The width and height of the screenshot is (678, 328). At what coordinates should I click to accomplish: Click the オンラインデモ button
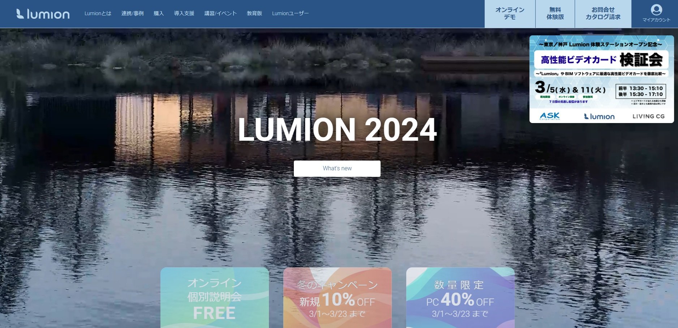(x=510, y=14)
